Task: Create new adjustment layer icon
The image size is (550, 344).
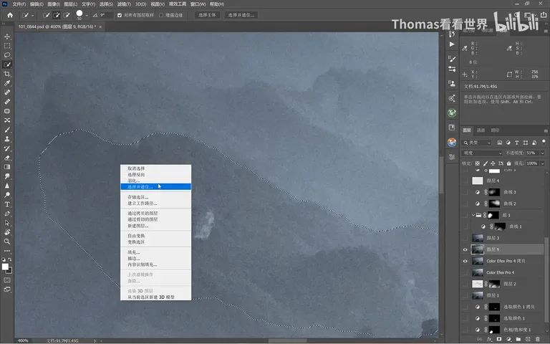Action: pos(508,339)
